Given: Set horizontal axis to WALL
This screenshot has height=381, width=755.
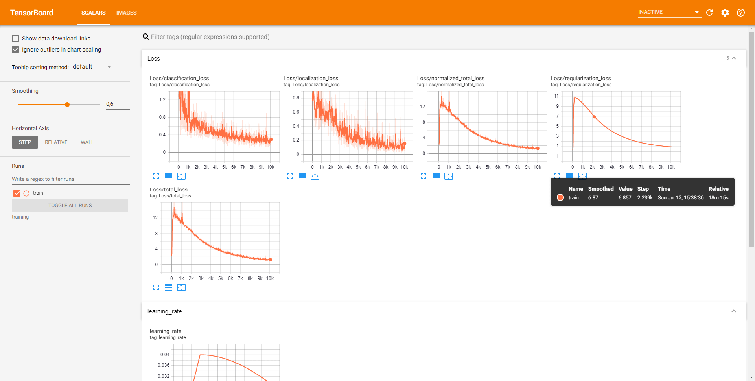Looking at the screenshot, I should pos(87,142).
